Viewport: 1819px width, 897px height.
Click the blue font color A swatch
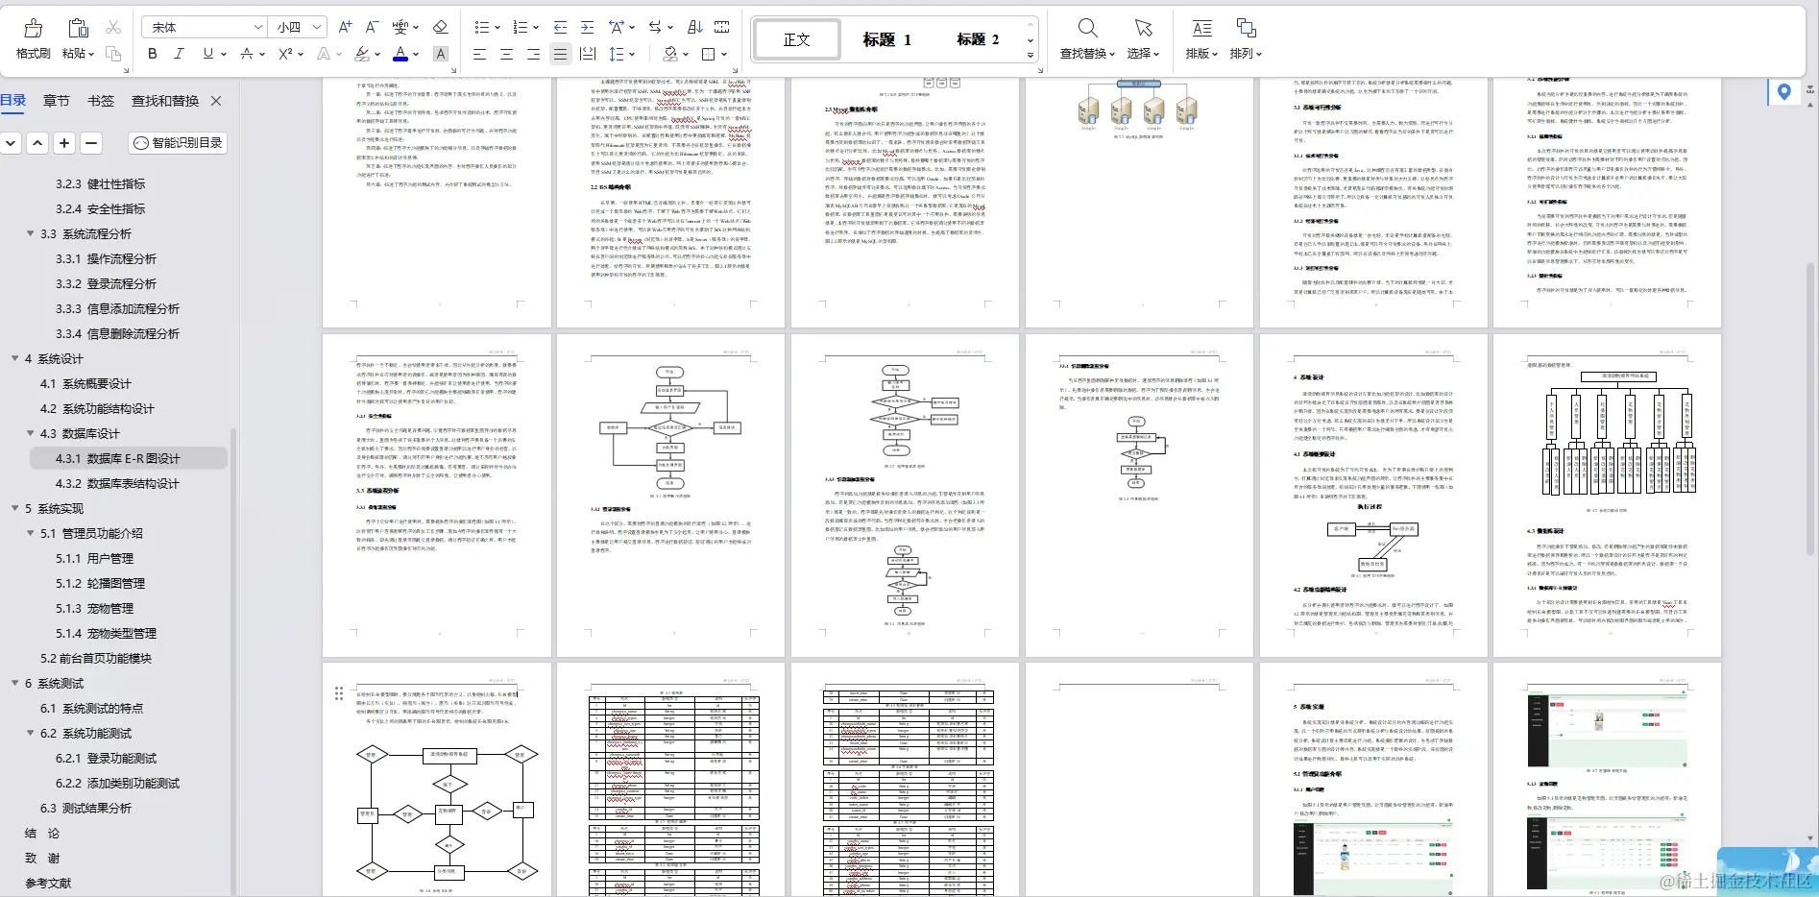tap(400, 54)
